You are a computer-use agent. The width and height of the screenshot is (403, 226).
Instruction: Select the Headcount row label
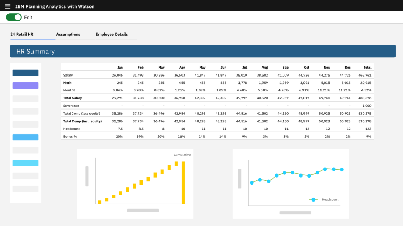[71, 129]
